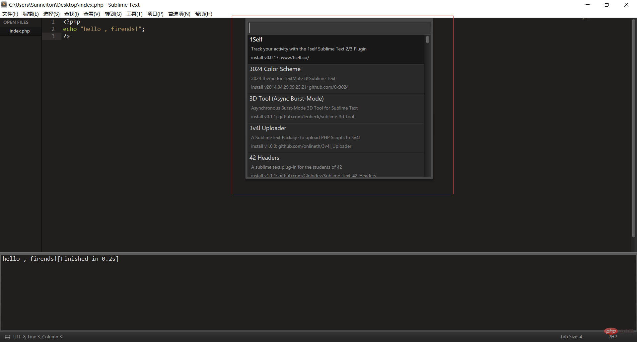
Task: Select the 3024 Color Scheme package
Action: click(336, 79)
